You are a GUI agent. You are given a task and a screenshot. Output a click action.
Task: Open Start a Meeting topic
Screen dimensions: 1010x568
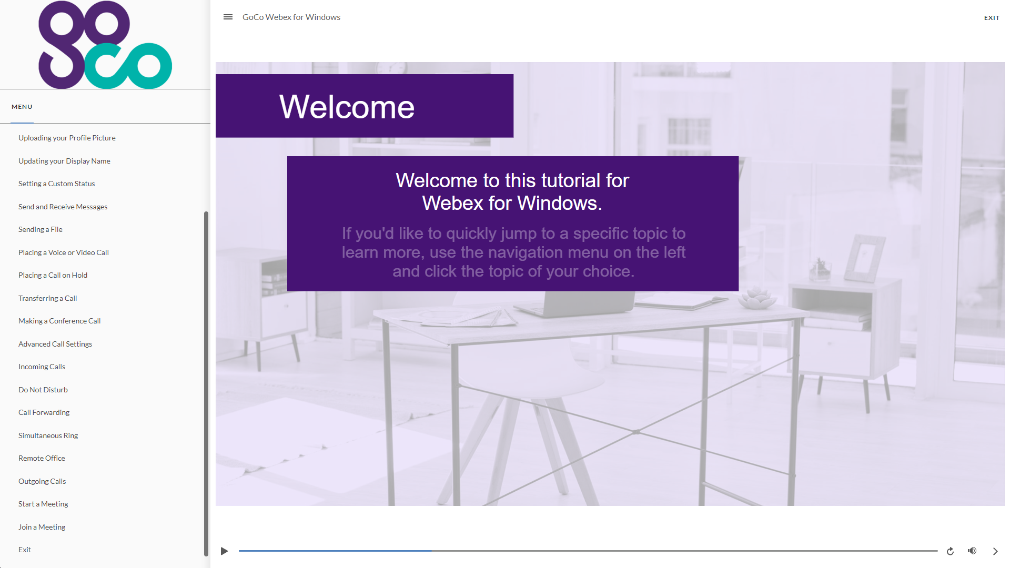coord(43,504)
